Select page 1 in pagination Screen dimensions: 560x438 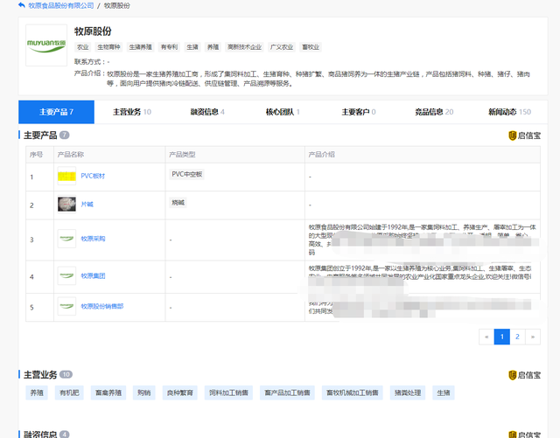pyautogui.click(x=501, y=337)
